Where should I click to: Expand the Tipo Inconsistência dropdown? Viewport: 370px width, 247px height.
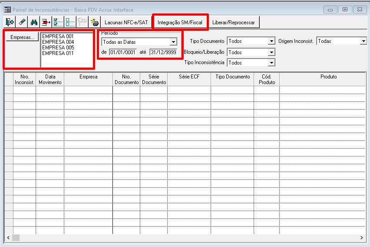pyautogui.click(x=271, y=63)
